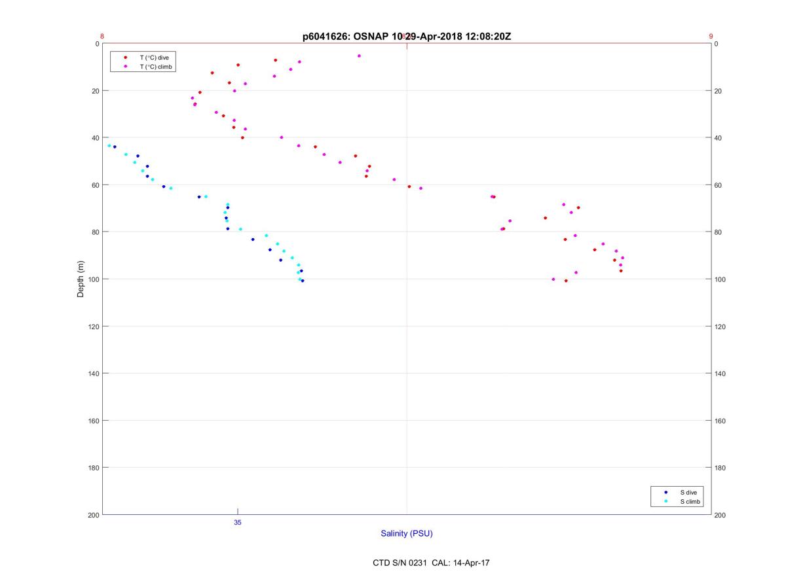Click the left axis depth tick '0'
The image size is (786, 579).
pyautogui.click(x=97, y=44)
